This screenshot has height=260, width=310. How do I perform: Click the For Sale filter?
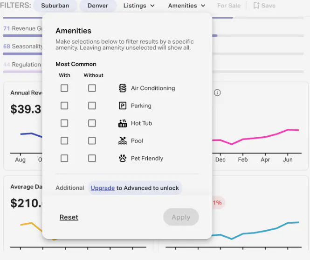(229, 6)
